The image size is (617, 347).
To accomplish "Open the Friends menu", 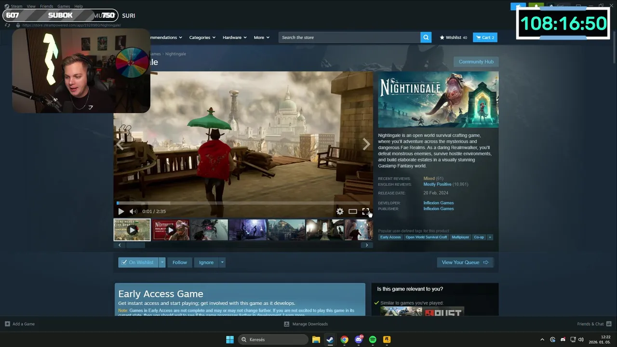I will point(46,6).
